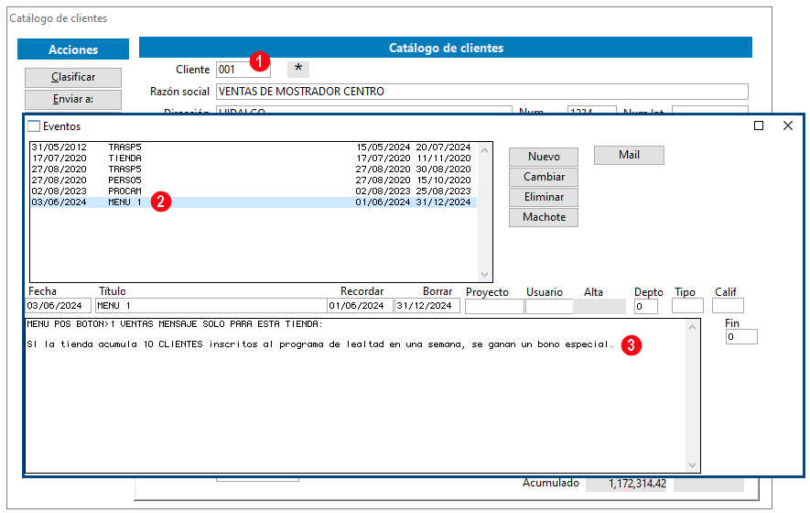Select the 03/06/2024 MENU 1 event row
The width and height of the screenshot is (810, 513).
click(x=254, y=202)
